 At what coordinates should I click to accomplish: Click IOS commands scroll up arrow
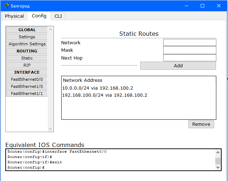coord(218,152)
